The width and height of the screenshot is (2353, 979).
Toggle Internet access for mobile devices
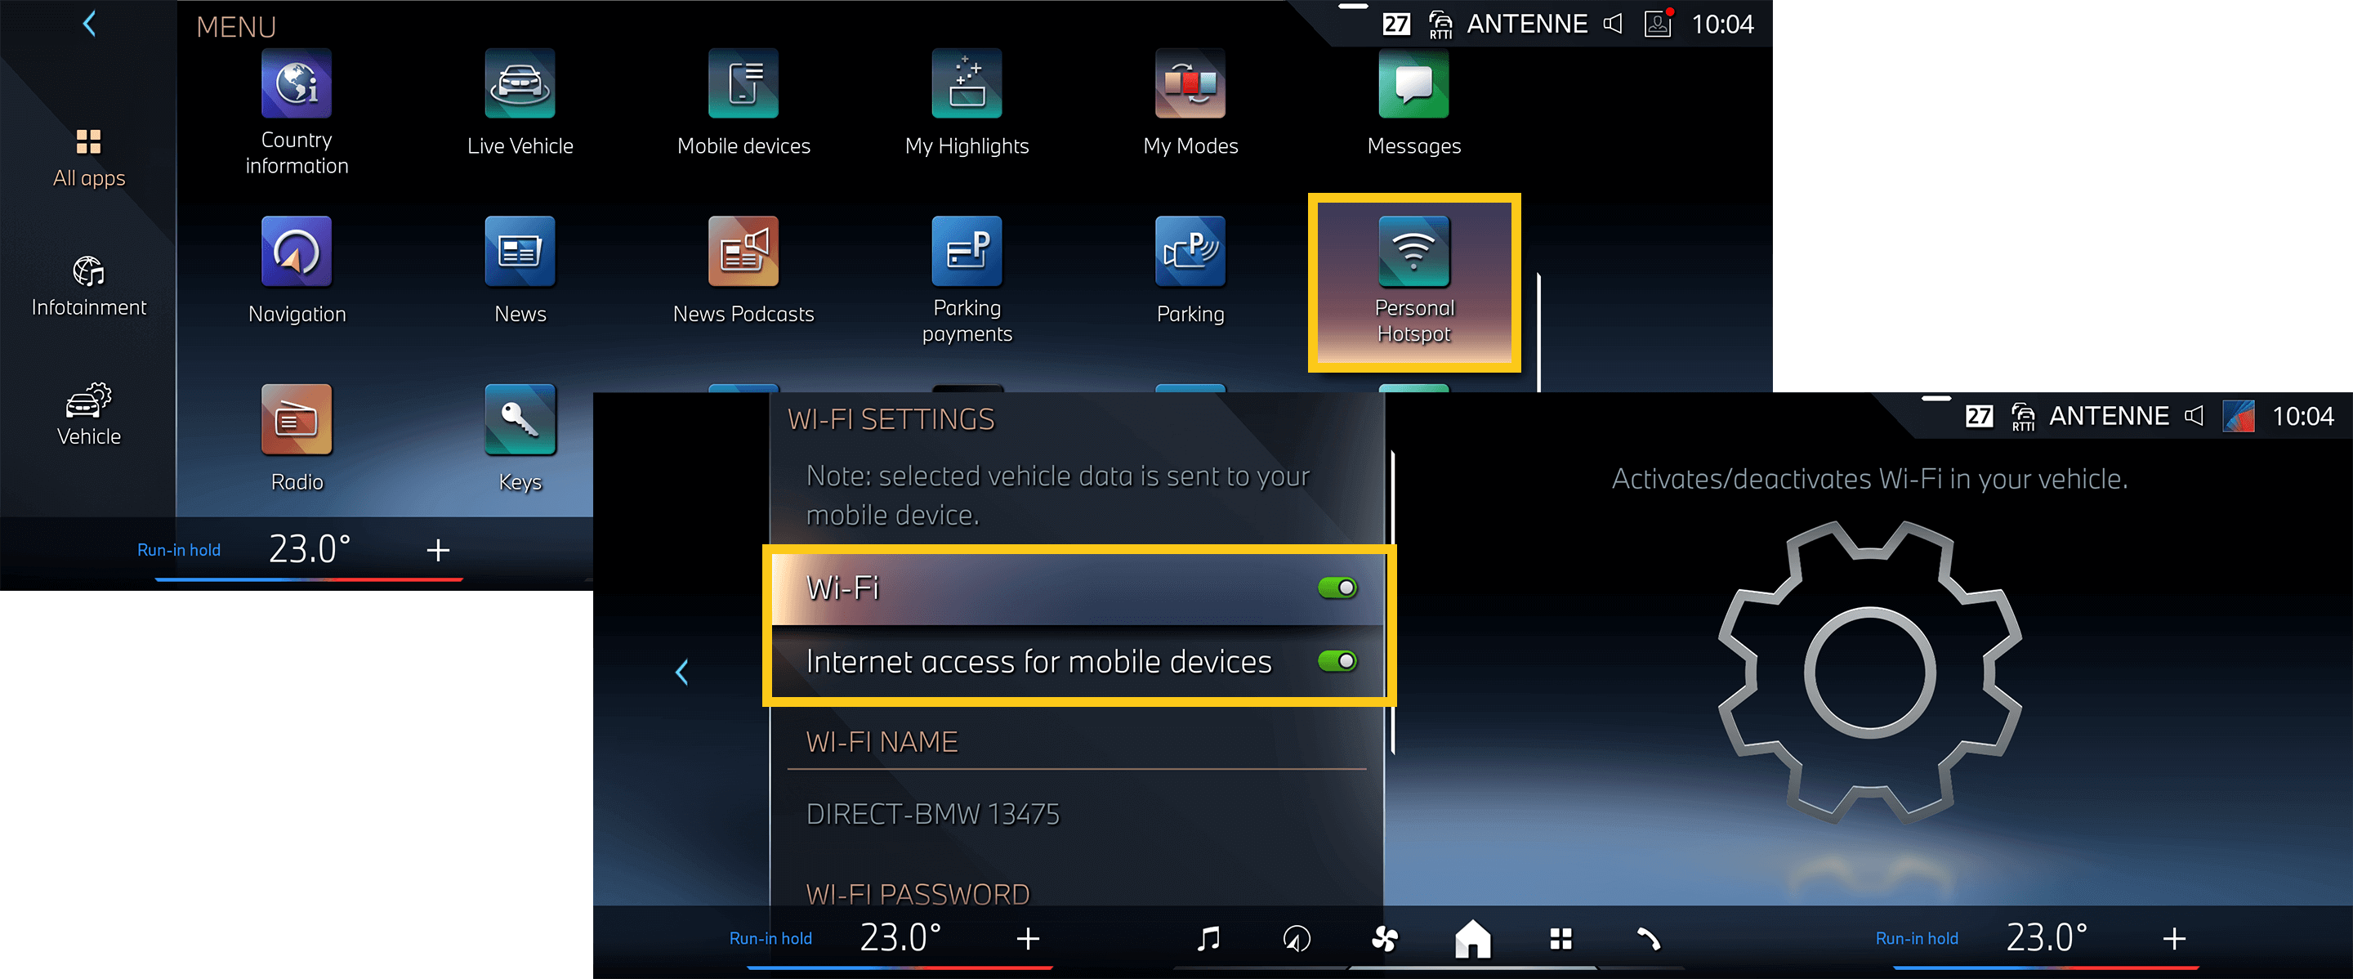(x=1337, y=661)
